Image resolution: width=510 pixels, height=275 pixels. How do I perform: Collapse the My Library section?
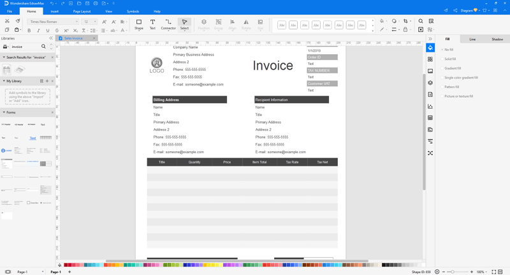[x=4, y=81]
